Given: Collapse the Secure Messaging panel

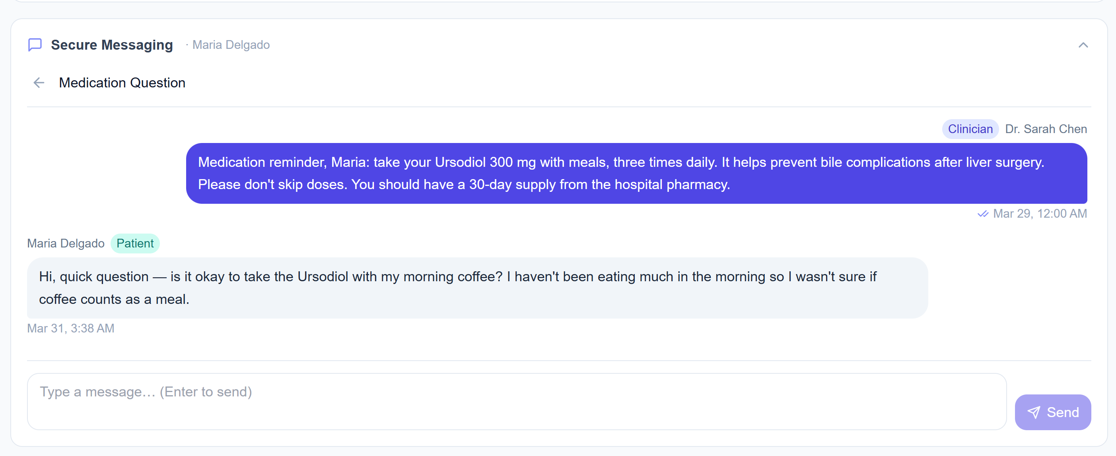Looking at the screenshot, I should [1083, 44].
